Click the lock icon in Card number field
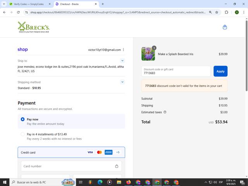The width and height of the screenshot is (248, 186). [x=117, y=166]
